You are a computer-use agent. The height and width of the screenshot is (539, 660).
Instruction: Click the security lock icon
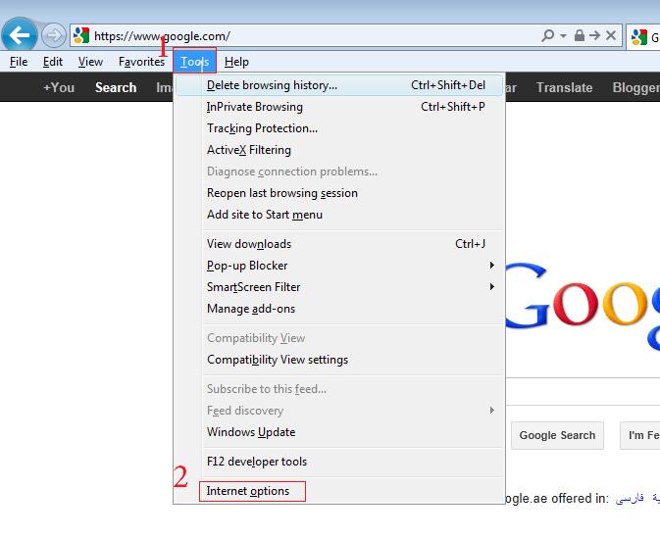(x=580, y=35)
